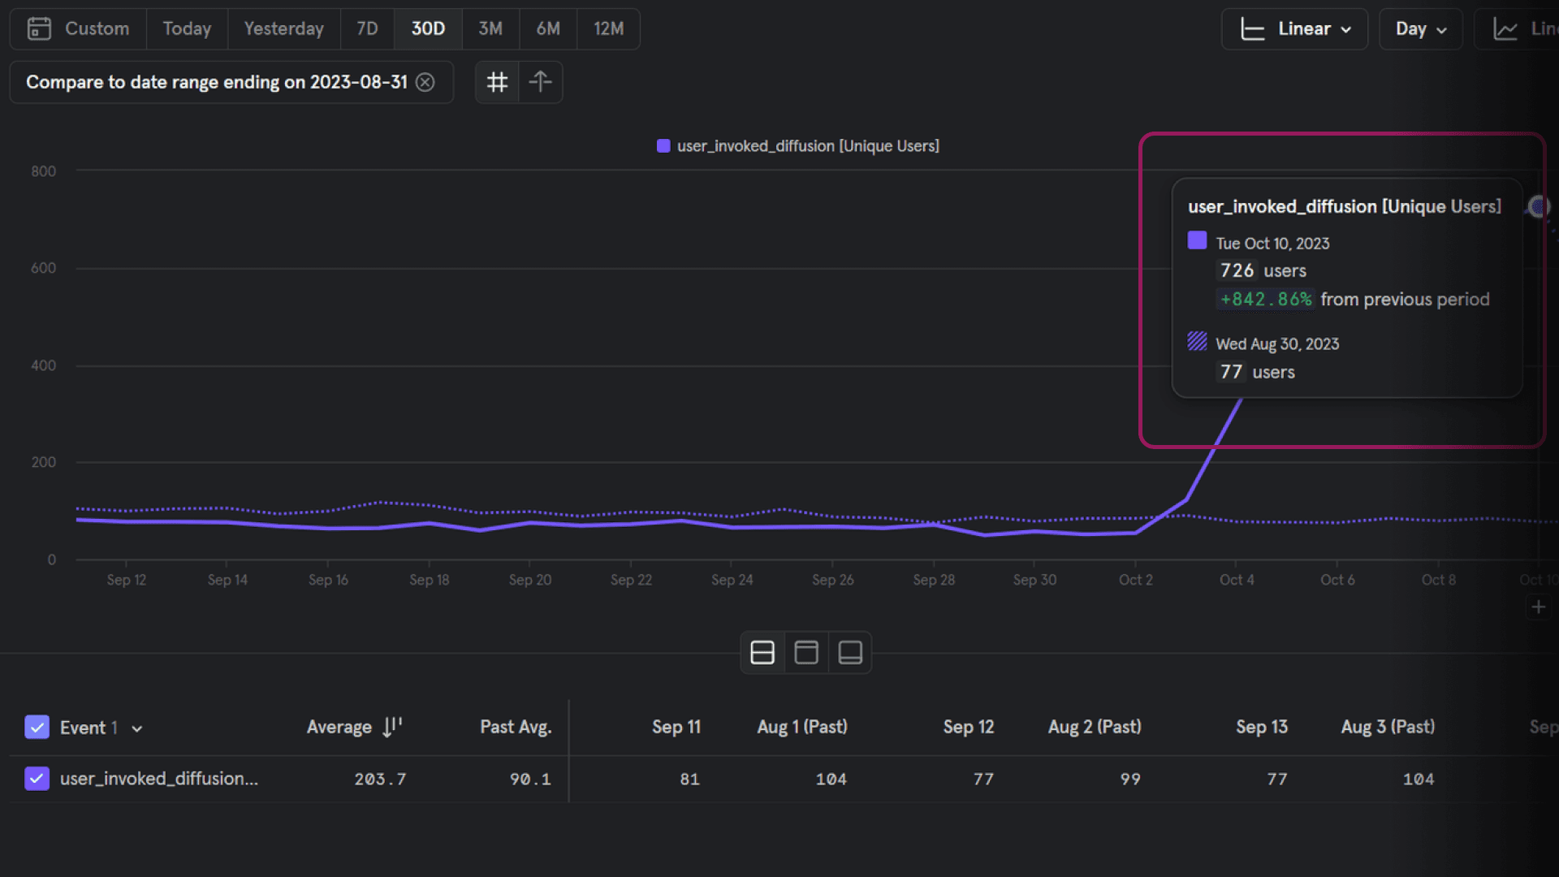Click the hashtag value labels icon

point(497,82)
